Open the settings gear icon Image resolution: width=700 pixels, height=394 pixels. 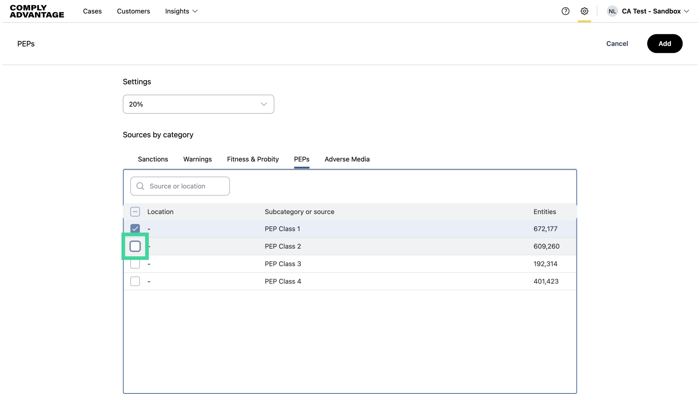584,11
